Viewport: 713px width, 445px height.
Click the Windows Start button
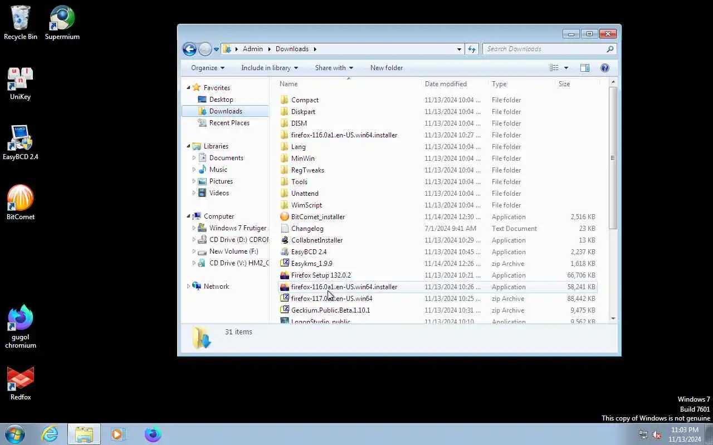(x=15, y=434)
